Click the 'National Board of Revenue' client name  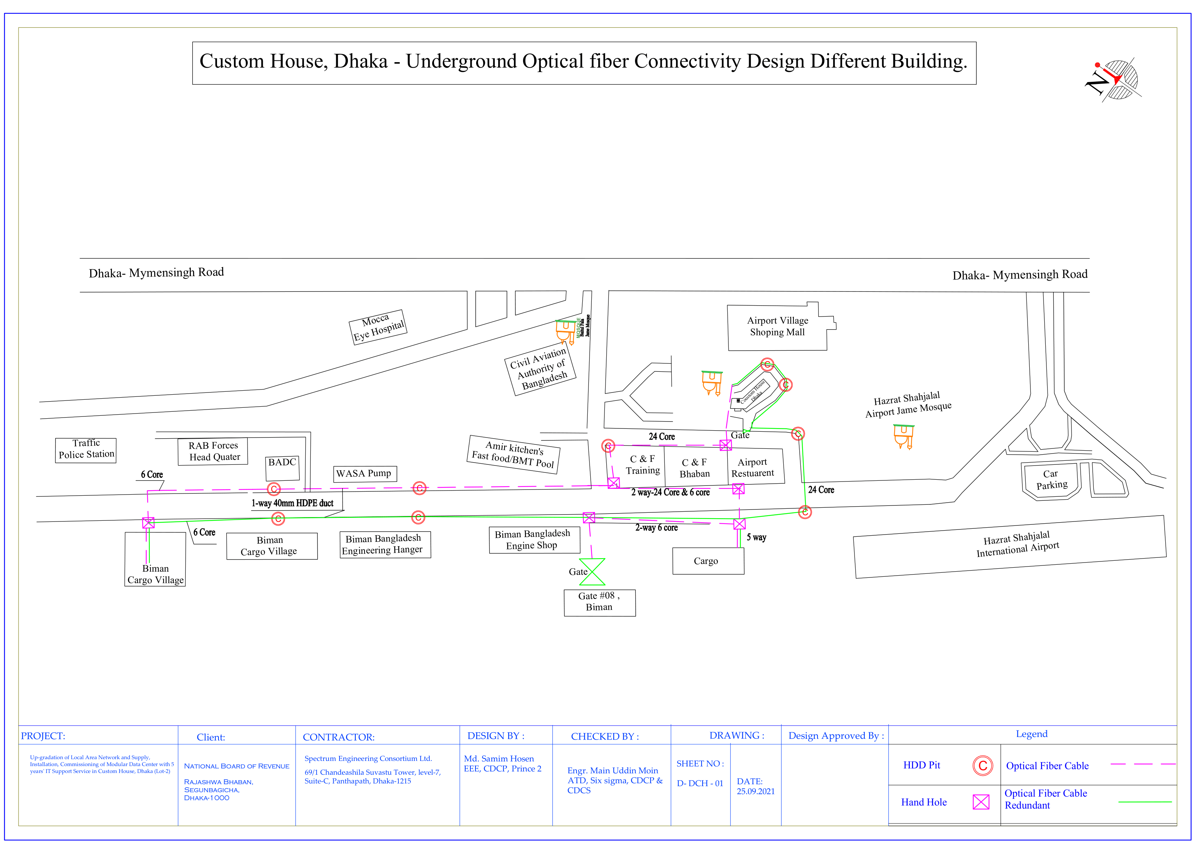pyautogui.click(x=237, y=766)
